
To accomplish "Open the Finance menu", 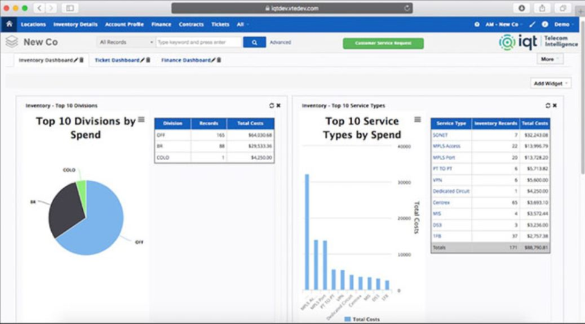I will (161, 24).
